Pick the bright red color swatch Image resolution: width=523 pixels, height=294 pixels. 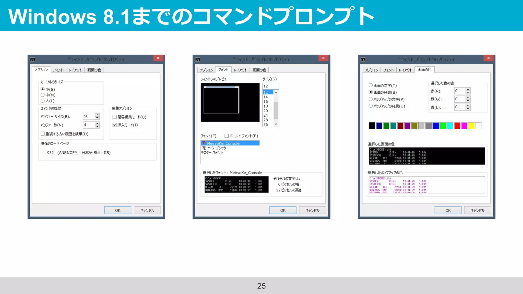457,126
